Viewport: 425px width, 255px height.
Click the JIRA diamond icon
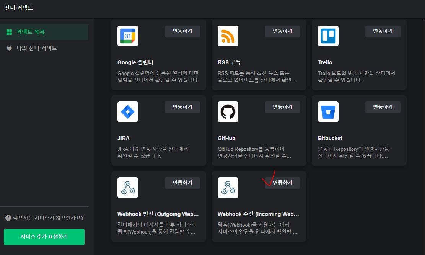coord(128,112)
